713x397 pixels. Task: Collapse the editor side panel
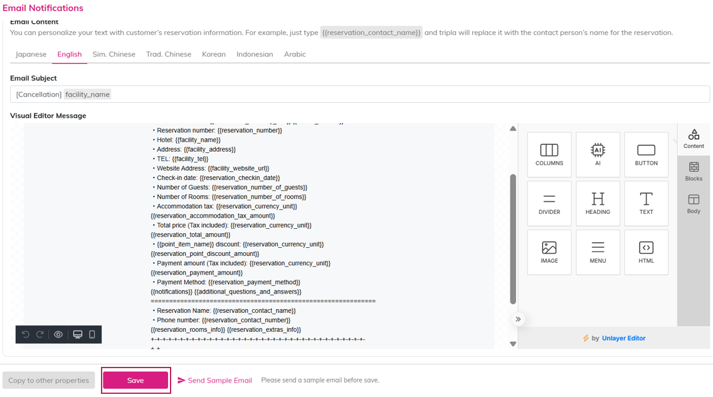click(x=518, y=319)
